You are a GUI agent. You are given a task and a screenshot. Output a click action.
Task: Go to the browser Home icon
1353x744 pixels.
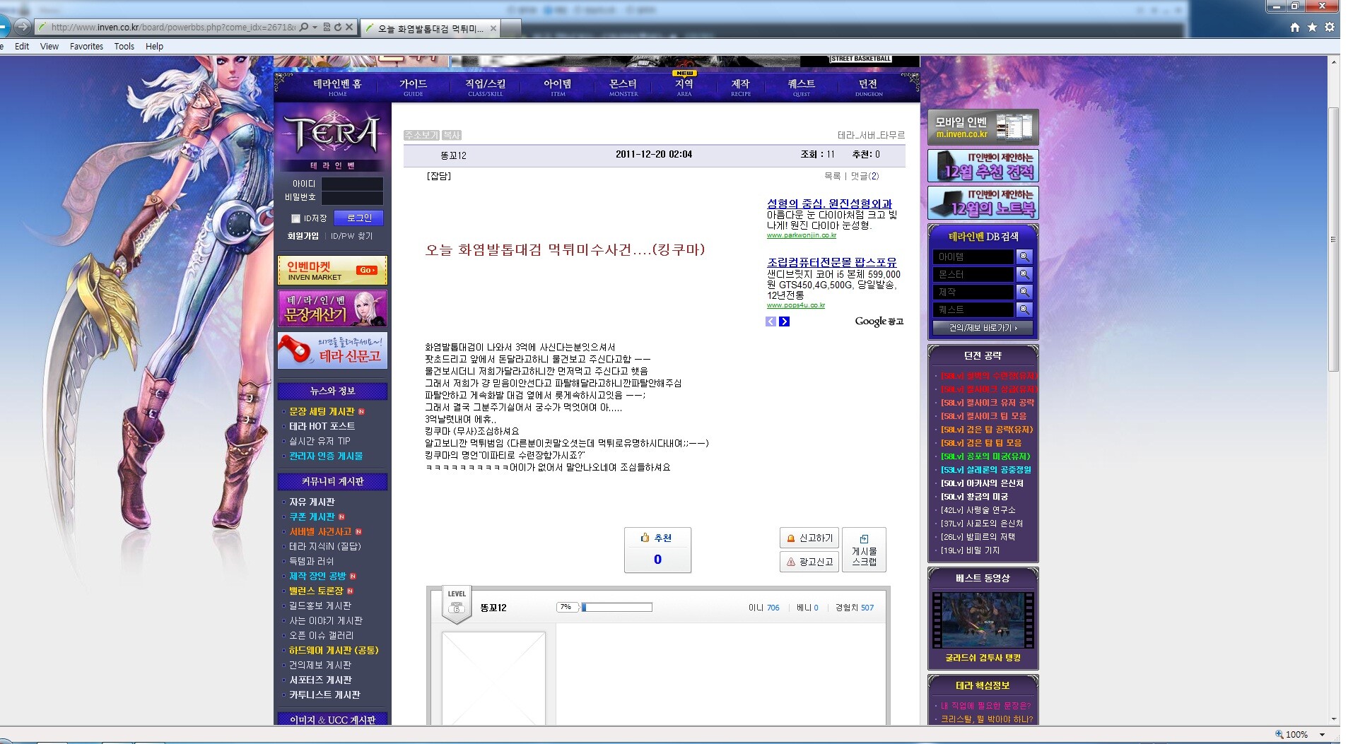coord(1294,28)
